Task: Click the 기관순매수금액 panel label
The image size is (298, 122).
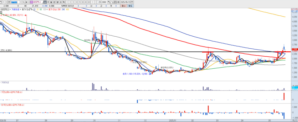Action: coord(11,92)
